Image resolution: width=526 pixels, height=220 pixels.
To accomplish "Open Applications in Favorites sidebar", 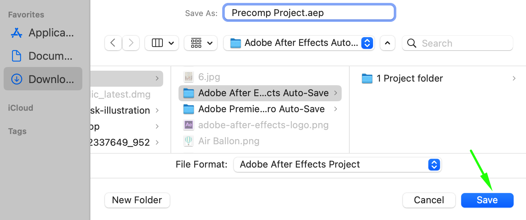I will point(43,33).
